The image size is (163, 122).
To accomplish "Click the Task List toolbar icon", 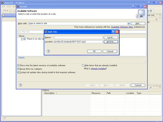I will coord(156,19).
